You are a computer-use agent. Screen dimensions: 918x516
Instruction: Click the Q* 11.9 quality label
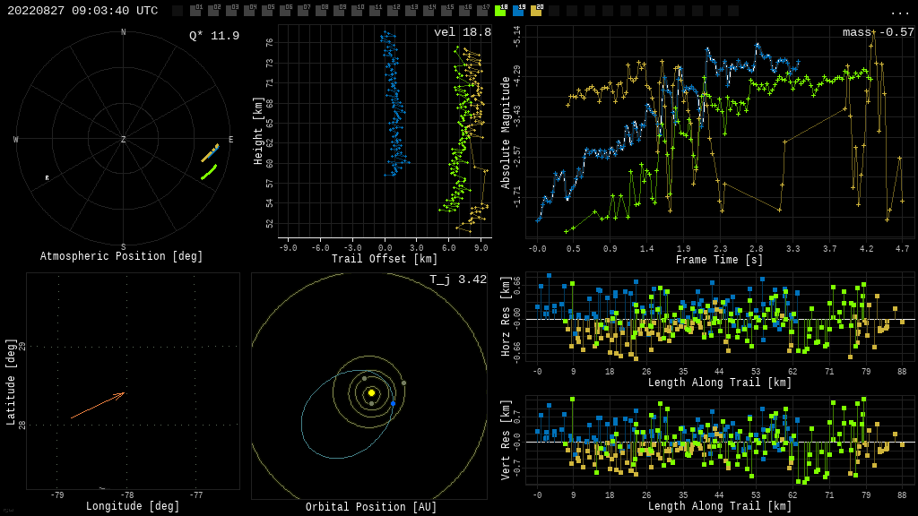(x=214, y=36)
